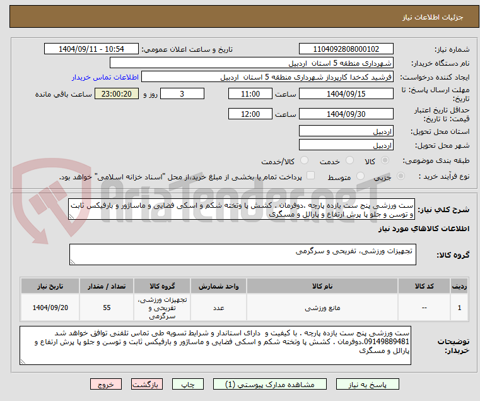
Task: Toggle the اسناد خزانه اسلامی payment checkbox
Action: 310,176
